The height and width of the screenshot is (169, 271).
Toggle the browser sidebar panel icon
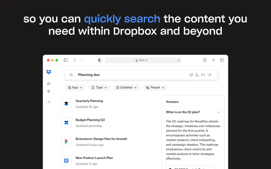pos(66,60)
